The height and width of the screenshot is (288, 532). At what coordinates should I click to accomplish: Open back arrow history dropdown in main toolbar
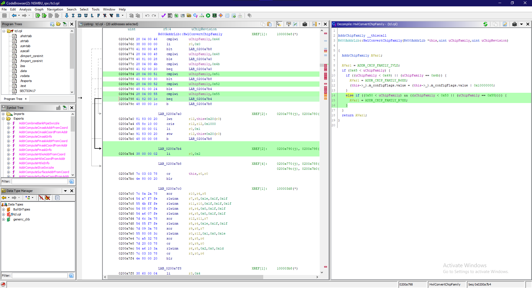(x=19, y=16)
